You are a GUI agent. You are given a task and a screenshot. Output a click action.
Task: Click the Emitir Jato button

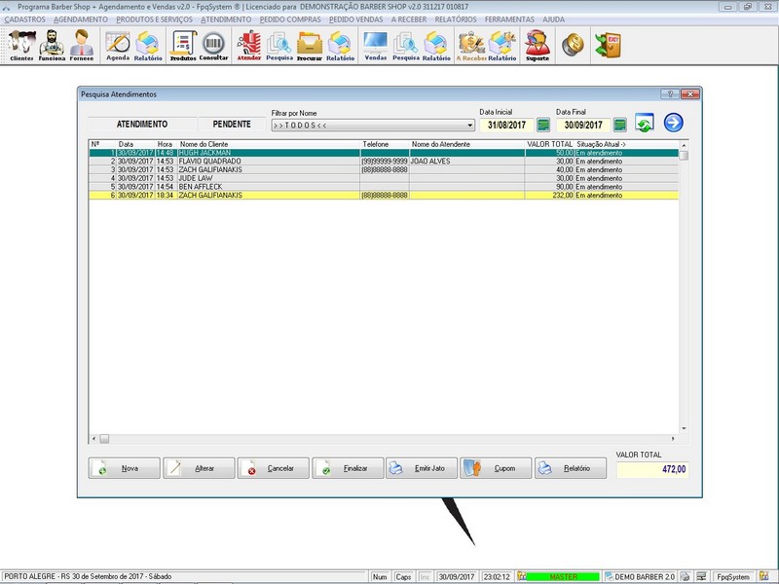(x=422, y=468)
